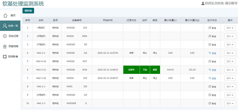The width and height of the screenshot is (238, 110).
Task: Open the 历史记录 clock icon
Action: [x=5, y=36]
